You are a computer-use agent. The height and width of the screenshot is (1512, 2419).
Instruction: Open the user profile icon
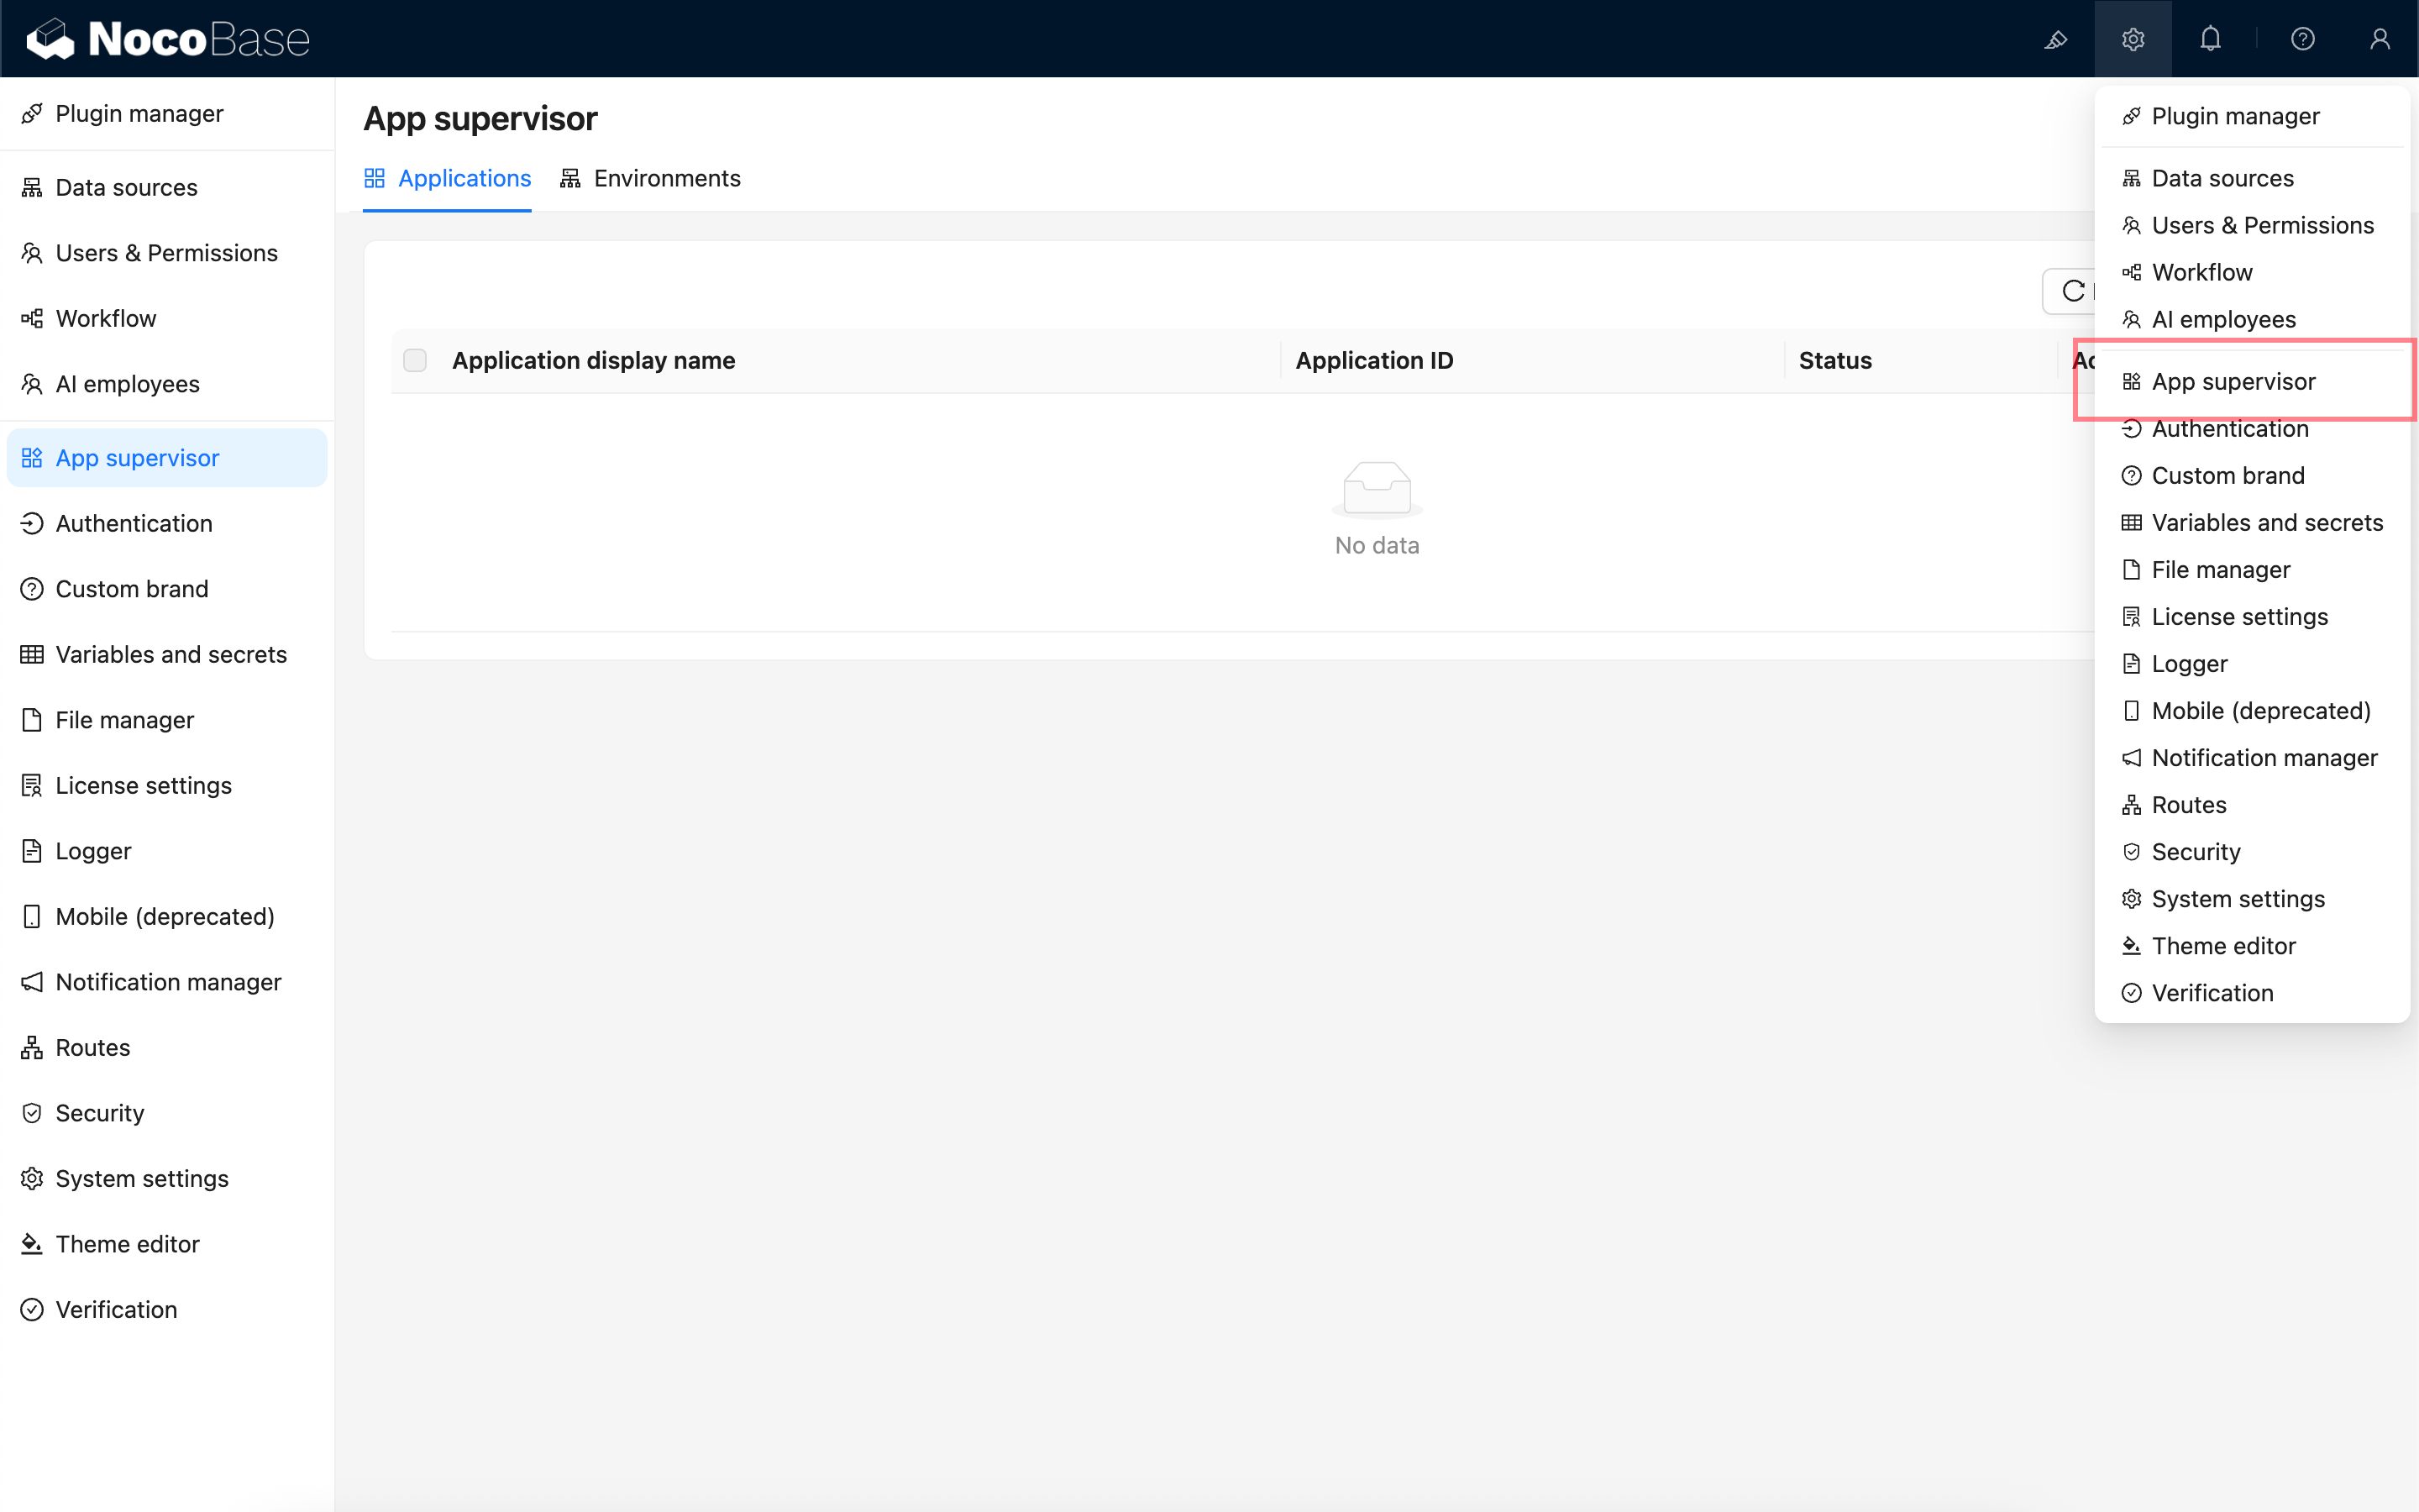point(2379,39)
